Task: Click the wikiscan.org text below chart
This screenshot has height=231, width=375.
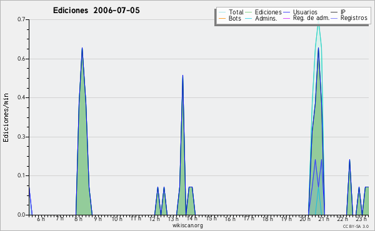Action: (187, 225)
